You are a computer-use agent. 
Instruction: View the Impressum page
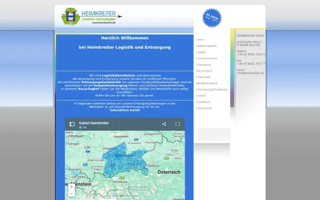(203, 102)
